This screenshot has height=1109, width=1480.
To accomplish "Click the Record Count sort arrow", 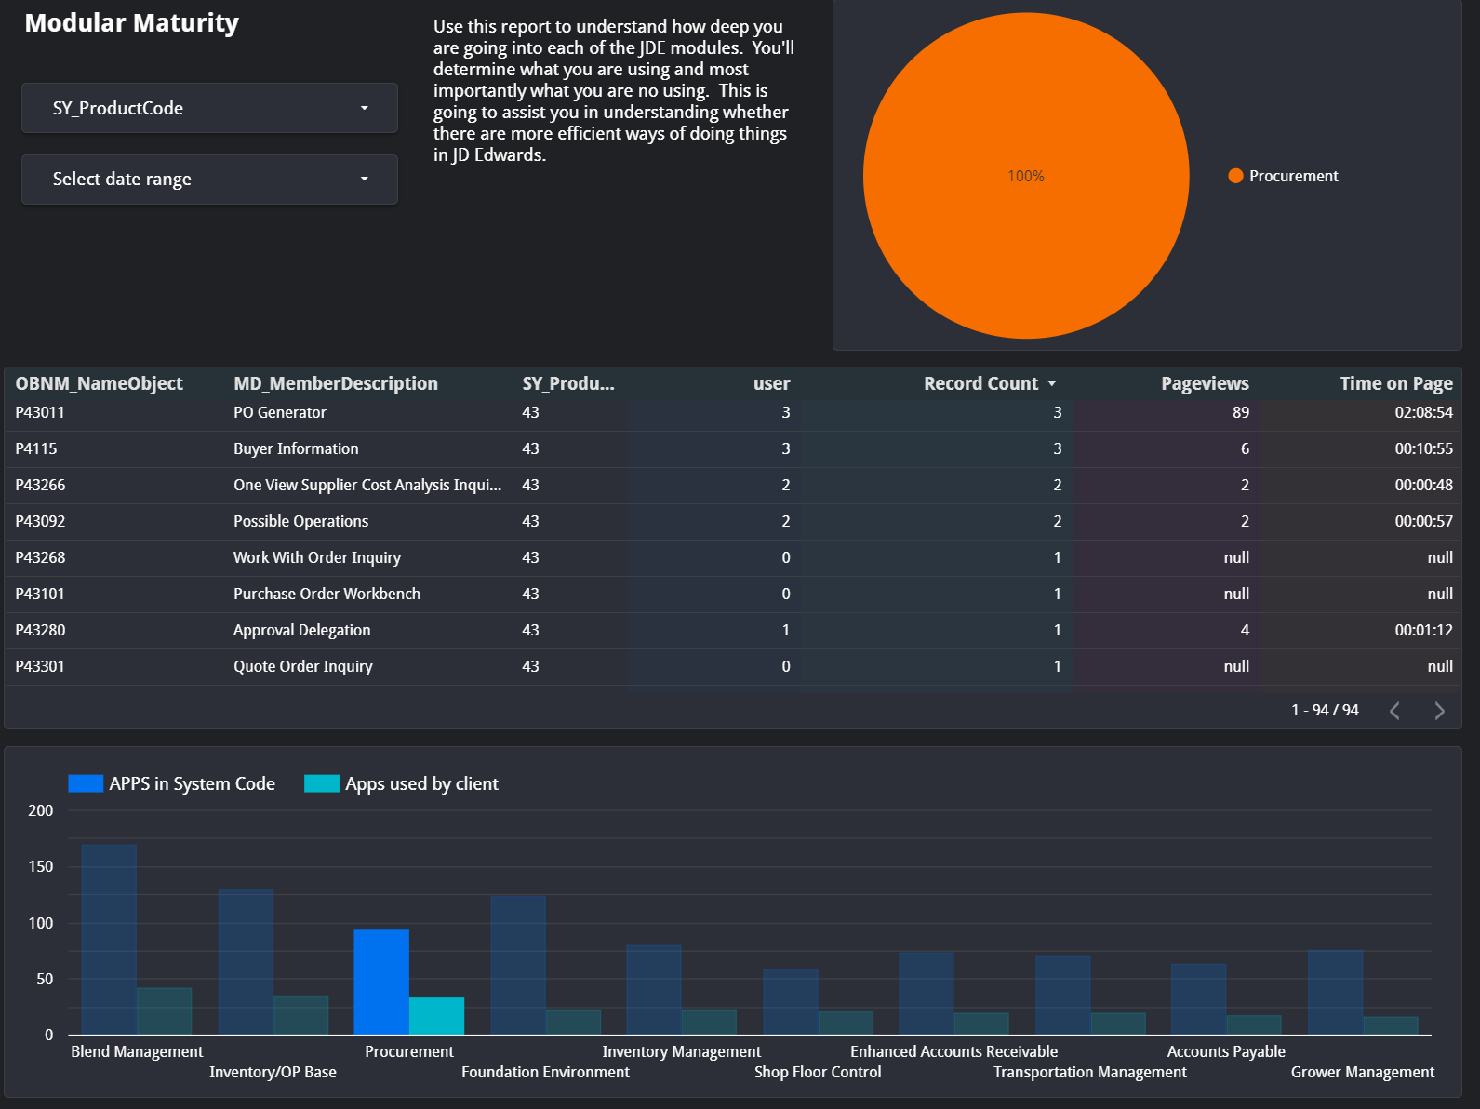I will (1052, 384).
